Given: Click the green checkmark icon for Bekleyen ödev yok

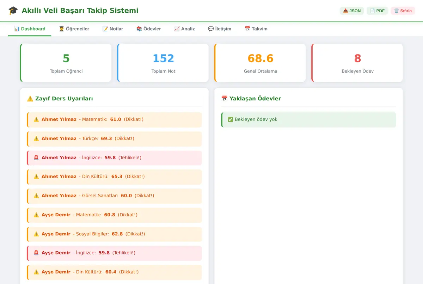Looking at the screenshot, I should point(231,119).
